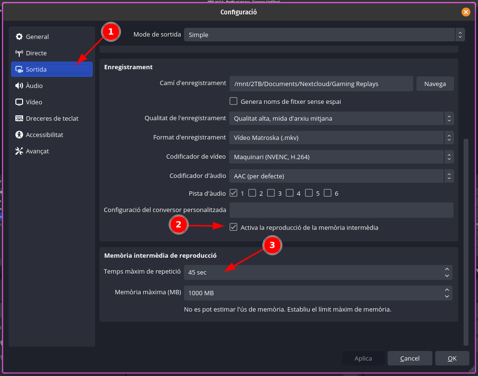Click the Àudio speaker icon
Viewport: 478px width, 376px height.
click(19, 86)
